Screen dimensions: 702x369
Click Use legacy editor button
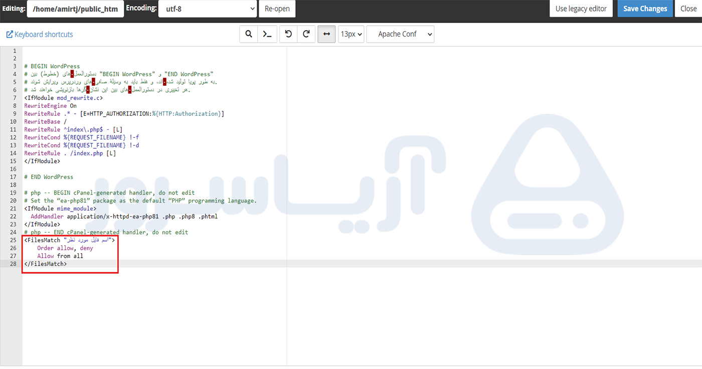[581, 9]
